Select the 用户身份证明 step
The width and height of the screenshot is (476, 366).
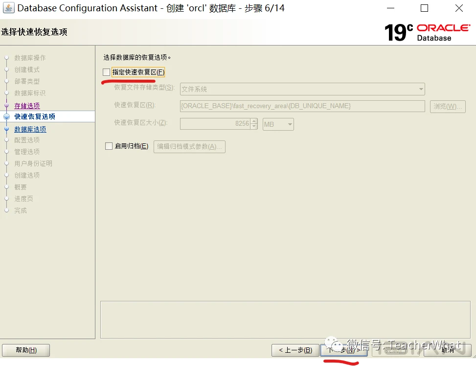coord(33,163)
